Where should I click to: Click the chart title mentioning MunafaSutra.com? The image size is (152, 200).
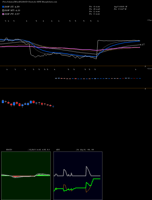(x=30, y=2)
